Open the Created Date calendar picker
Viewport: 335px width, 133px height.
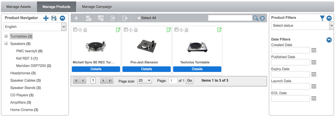click(314, 50)
